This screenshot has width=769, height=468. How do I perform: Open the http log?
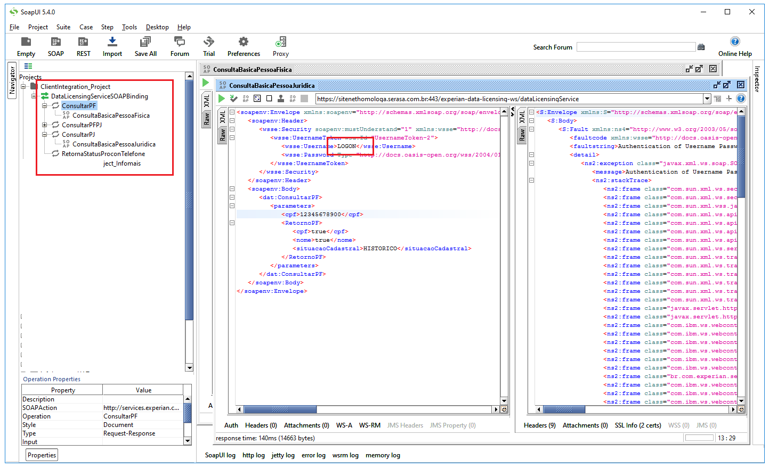(x=254, y=455)
